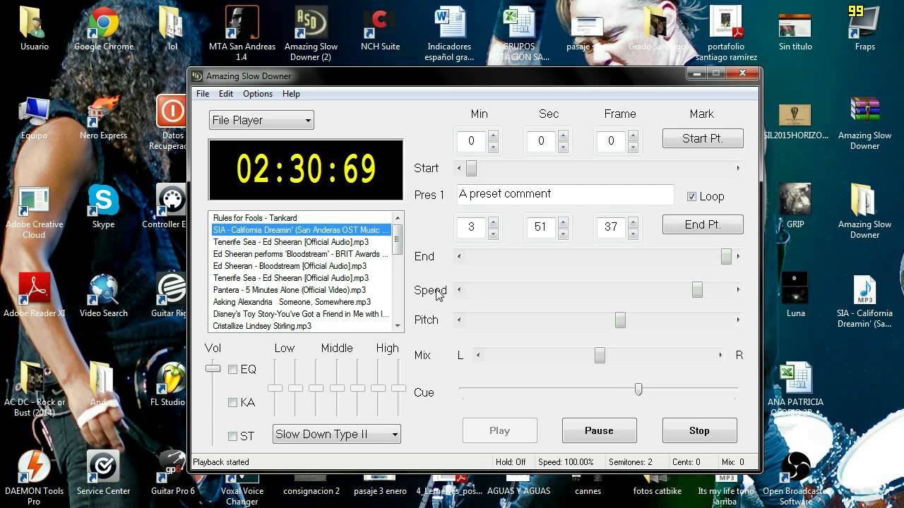Screen dimensions: 904x508
Task: Open Sin título desktop icon
Action: pyautogui.click(x=795, y=28)
